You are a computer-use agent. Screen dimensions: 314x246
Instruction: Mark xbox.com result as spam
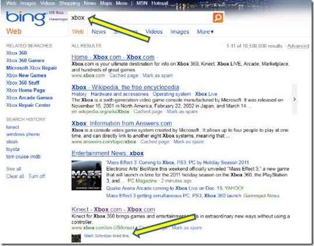[x=158, y=76]
